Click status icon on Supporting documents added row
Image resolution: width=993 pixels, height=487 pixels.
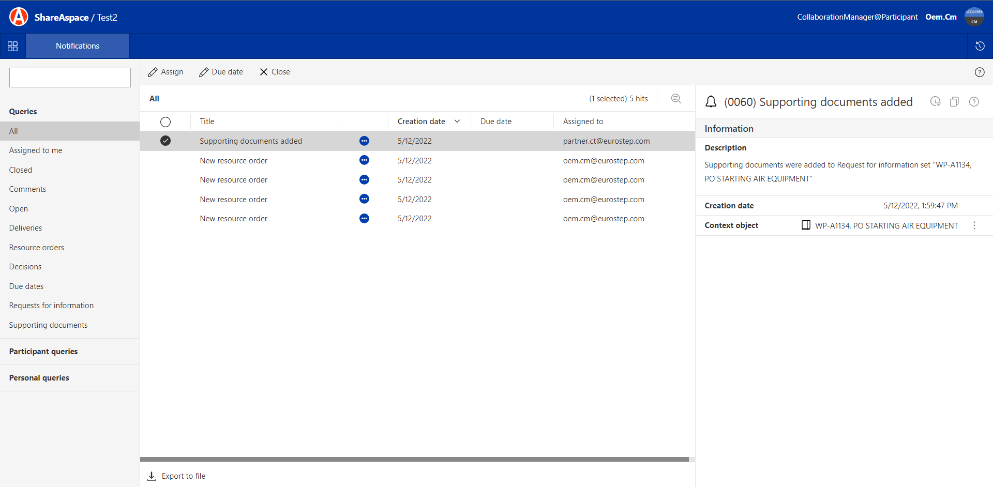coord(364,141)
